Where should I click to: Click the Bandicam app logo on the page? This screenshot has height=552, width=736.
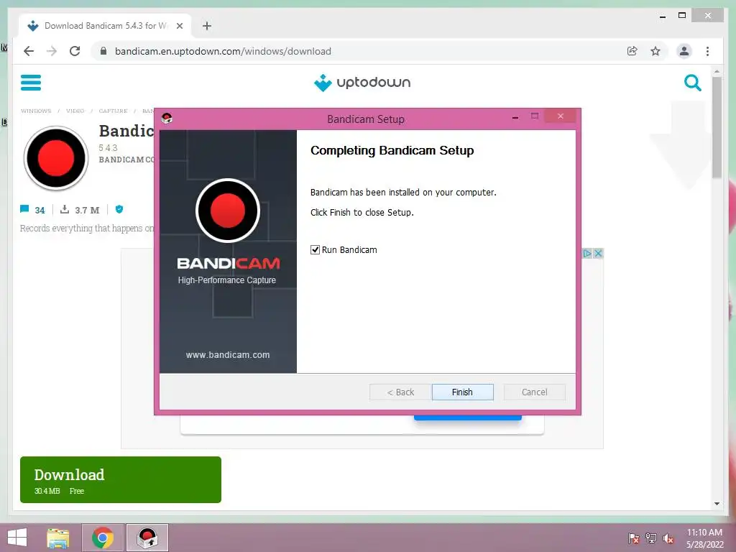[x=56, y=158]
